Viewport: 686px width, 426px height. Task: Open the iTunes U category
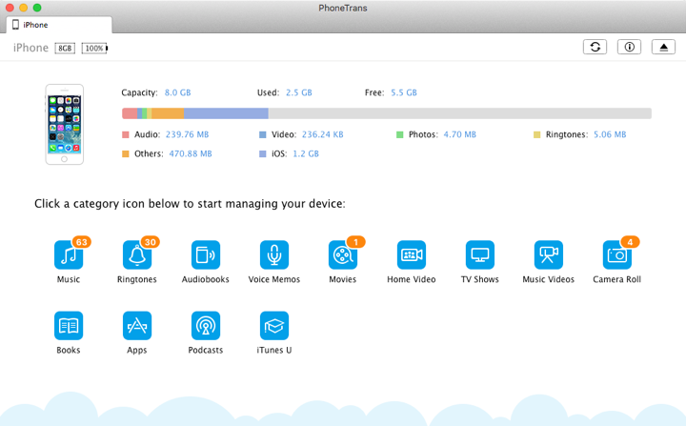[274, 325]
